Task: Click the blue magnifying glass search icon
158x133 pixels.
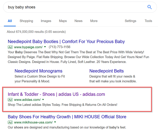Action: 149,7
